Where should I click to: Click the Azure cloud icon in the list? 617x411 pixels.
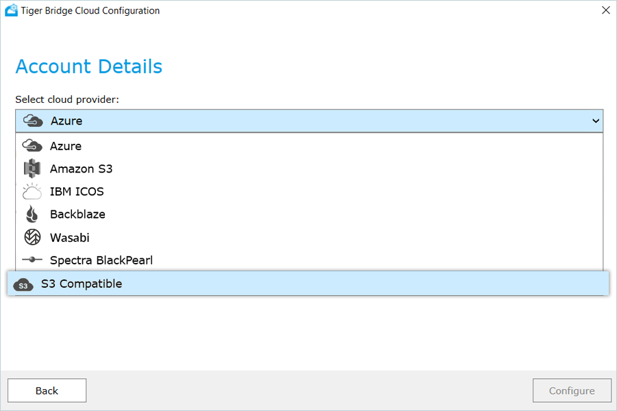coord(32,146)
